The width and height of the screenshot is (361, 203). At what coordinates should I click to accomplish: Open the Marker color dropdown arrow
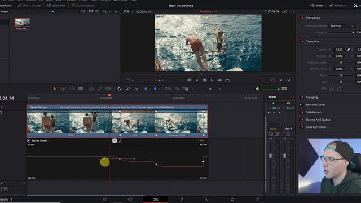point(159,89)
